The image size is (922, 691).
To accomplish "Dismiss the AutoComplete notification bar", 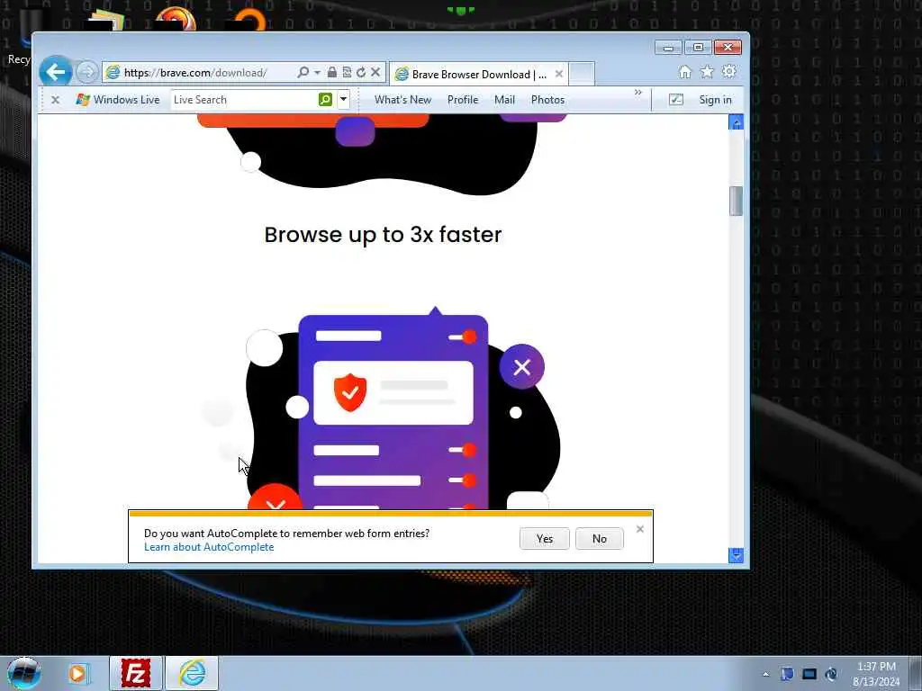I will (640, 529).
